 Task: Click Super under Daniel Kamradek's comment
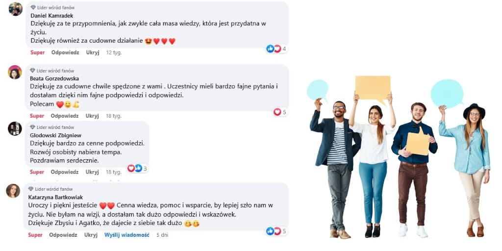[37, 52]
